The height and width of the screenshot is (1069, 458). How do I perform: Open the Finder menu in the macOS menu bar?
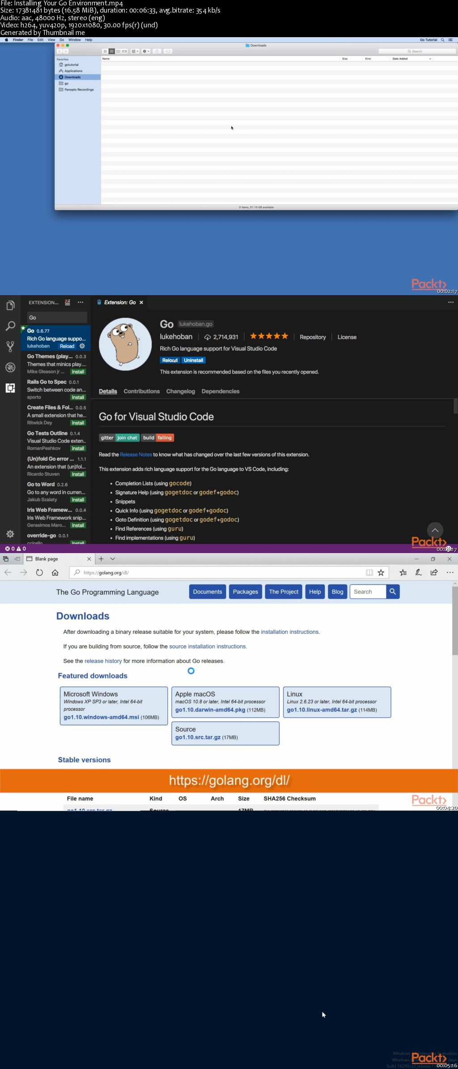18,40
